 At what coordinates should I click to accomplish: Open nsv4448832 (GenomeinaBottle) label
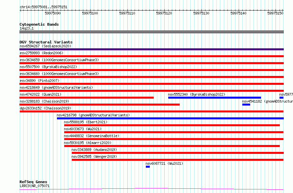coord(92,136)
